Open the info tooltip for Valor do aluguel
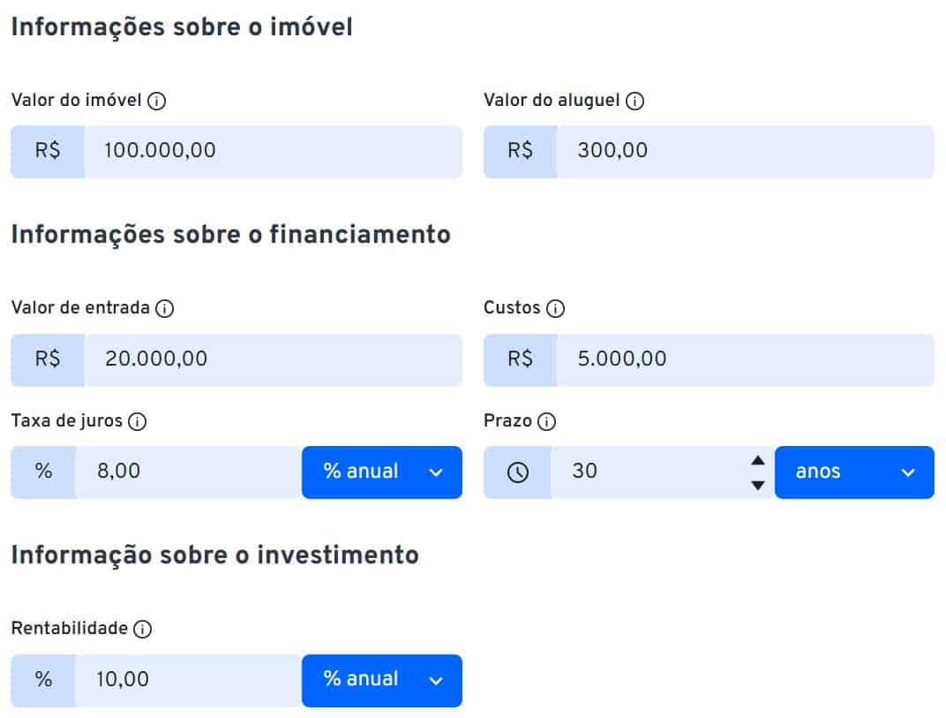 click(x=634, y=101)
